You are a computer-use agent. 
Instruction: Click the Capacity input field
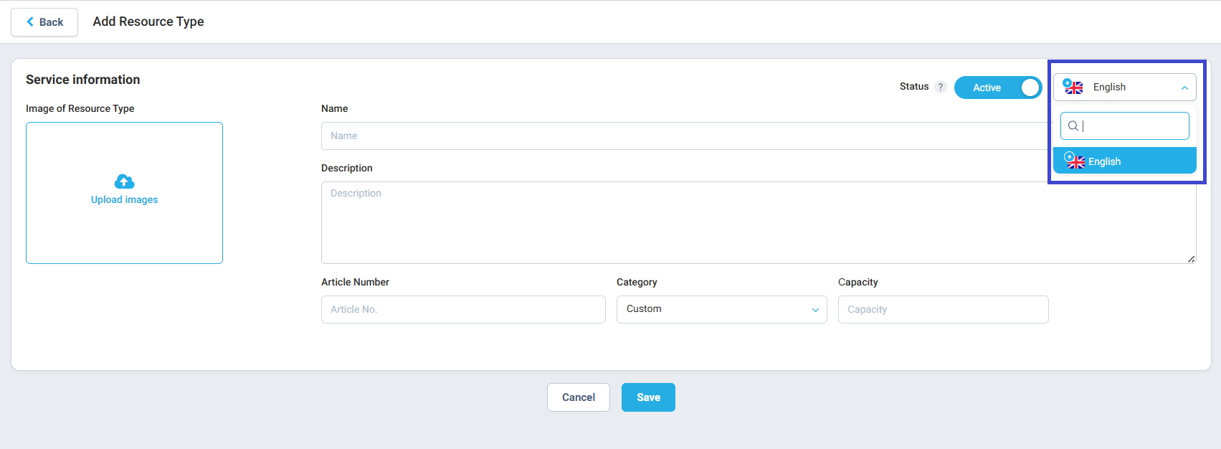pyautogui.click(x=943, y=309)
